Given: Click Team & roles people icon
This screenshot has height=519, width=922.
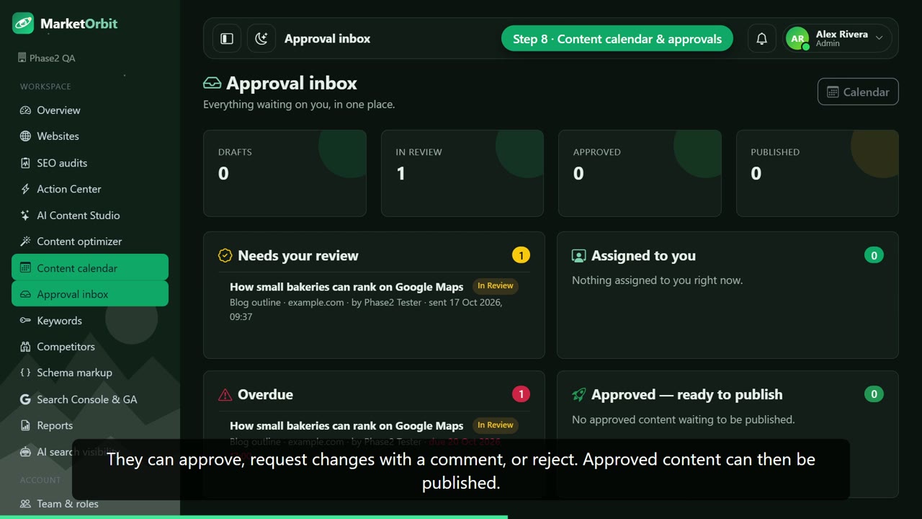Looking at the screenshot, I should click(x=25, y=504).
